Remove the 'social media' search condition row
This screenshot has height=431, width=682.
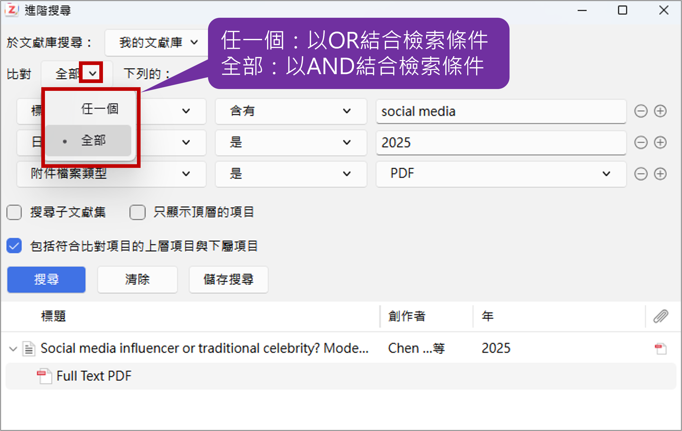tap(641, 111)
